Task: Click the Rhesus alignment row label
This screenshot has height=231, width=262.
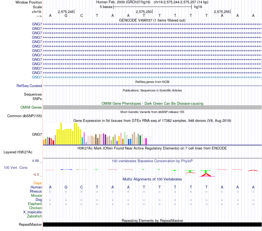Action: tap(36, 191)
